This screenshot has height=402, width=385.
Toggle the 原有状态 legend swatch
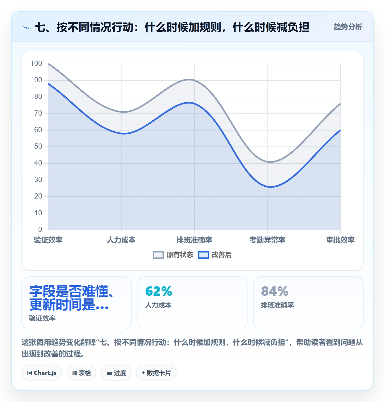click(x=158, y=255)
